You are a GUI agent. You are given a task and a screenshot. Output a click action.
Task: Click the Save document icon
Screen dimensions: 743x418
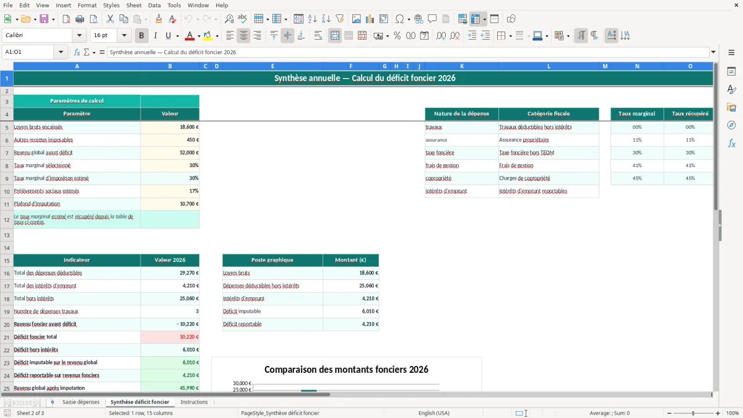(x=44, y=19)
